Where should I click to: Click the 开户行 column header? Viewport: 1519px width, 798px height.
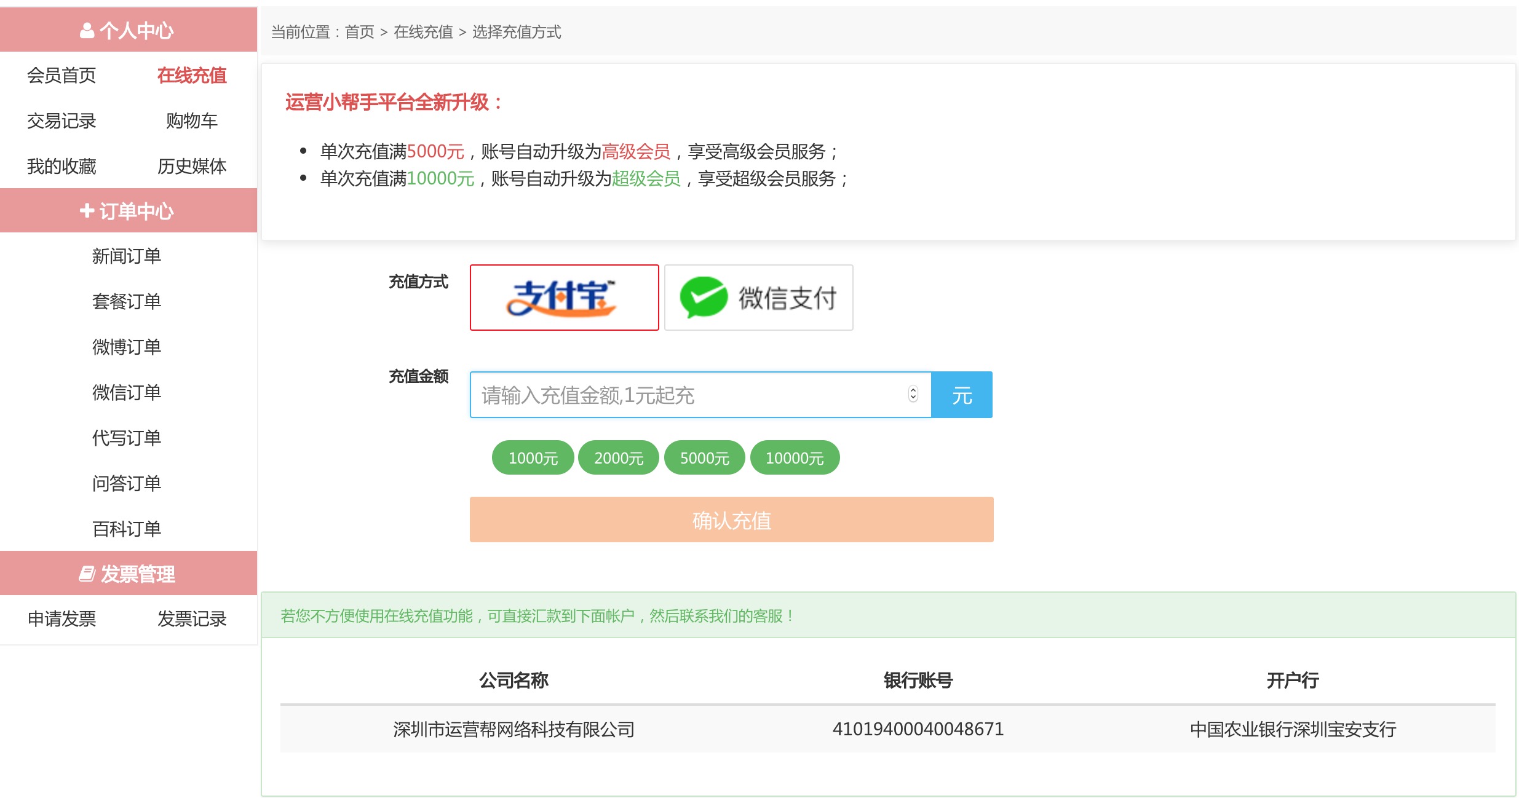(x=1293, y=681)
